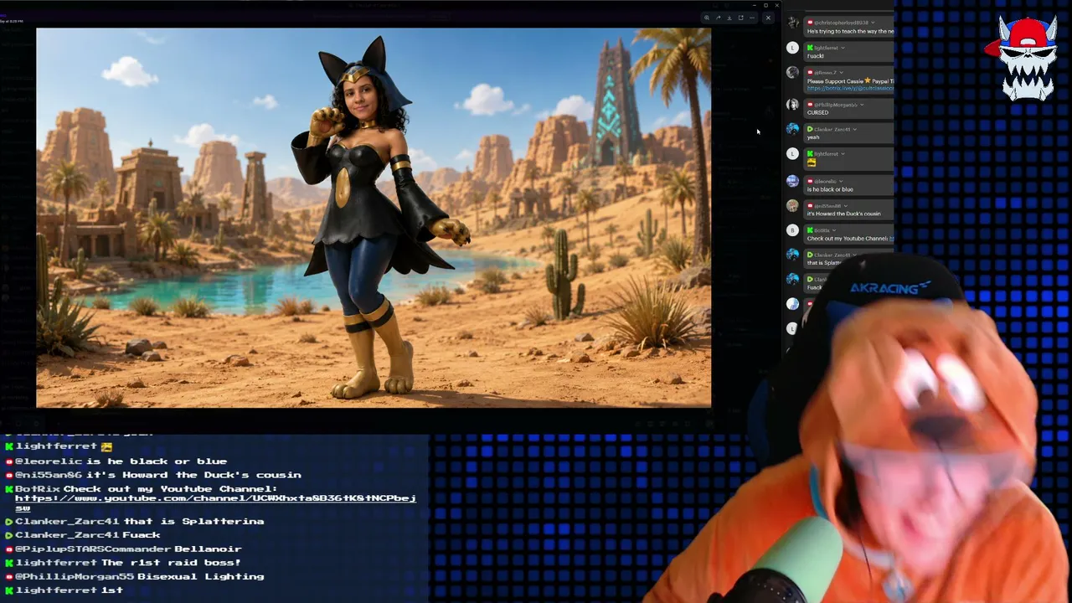This screenshot has width=1072, height=603.
Task: Click lightferret's 'L' avatar beside 'Fuack!' message
Action: [x=792, y=48]
